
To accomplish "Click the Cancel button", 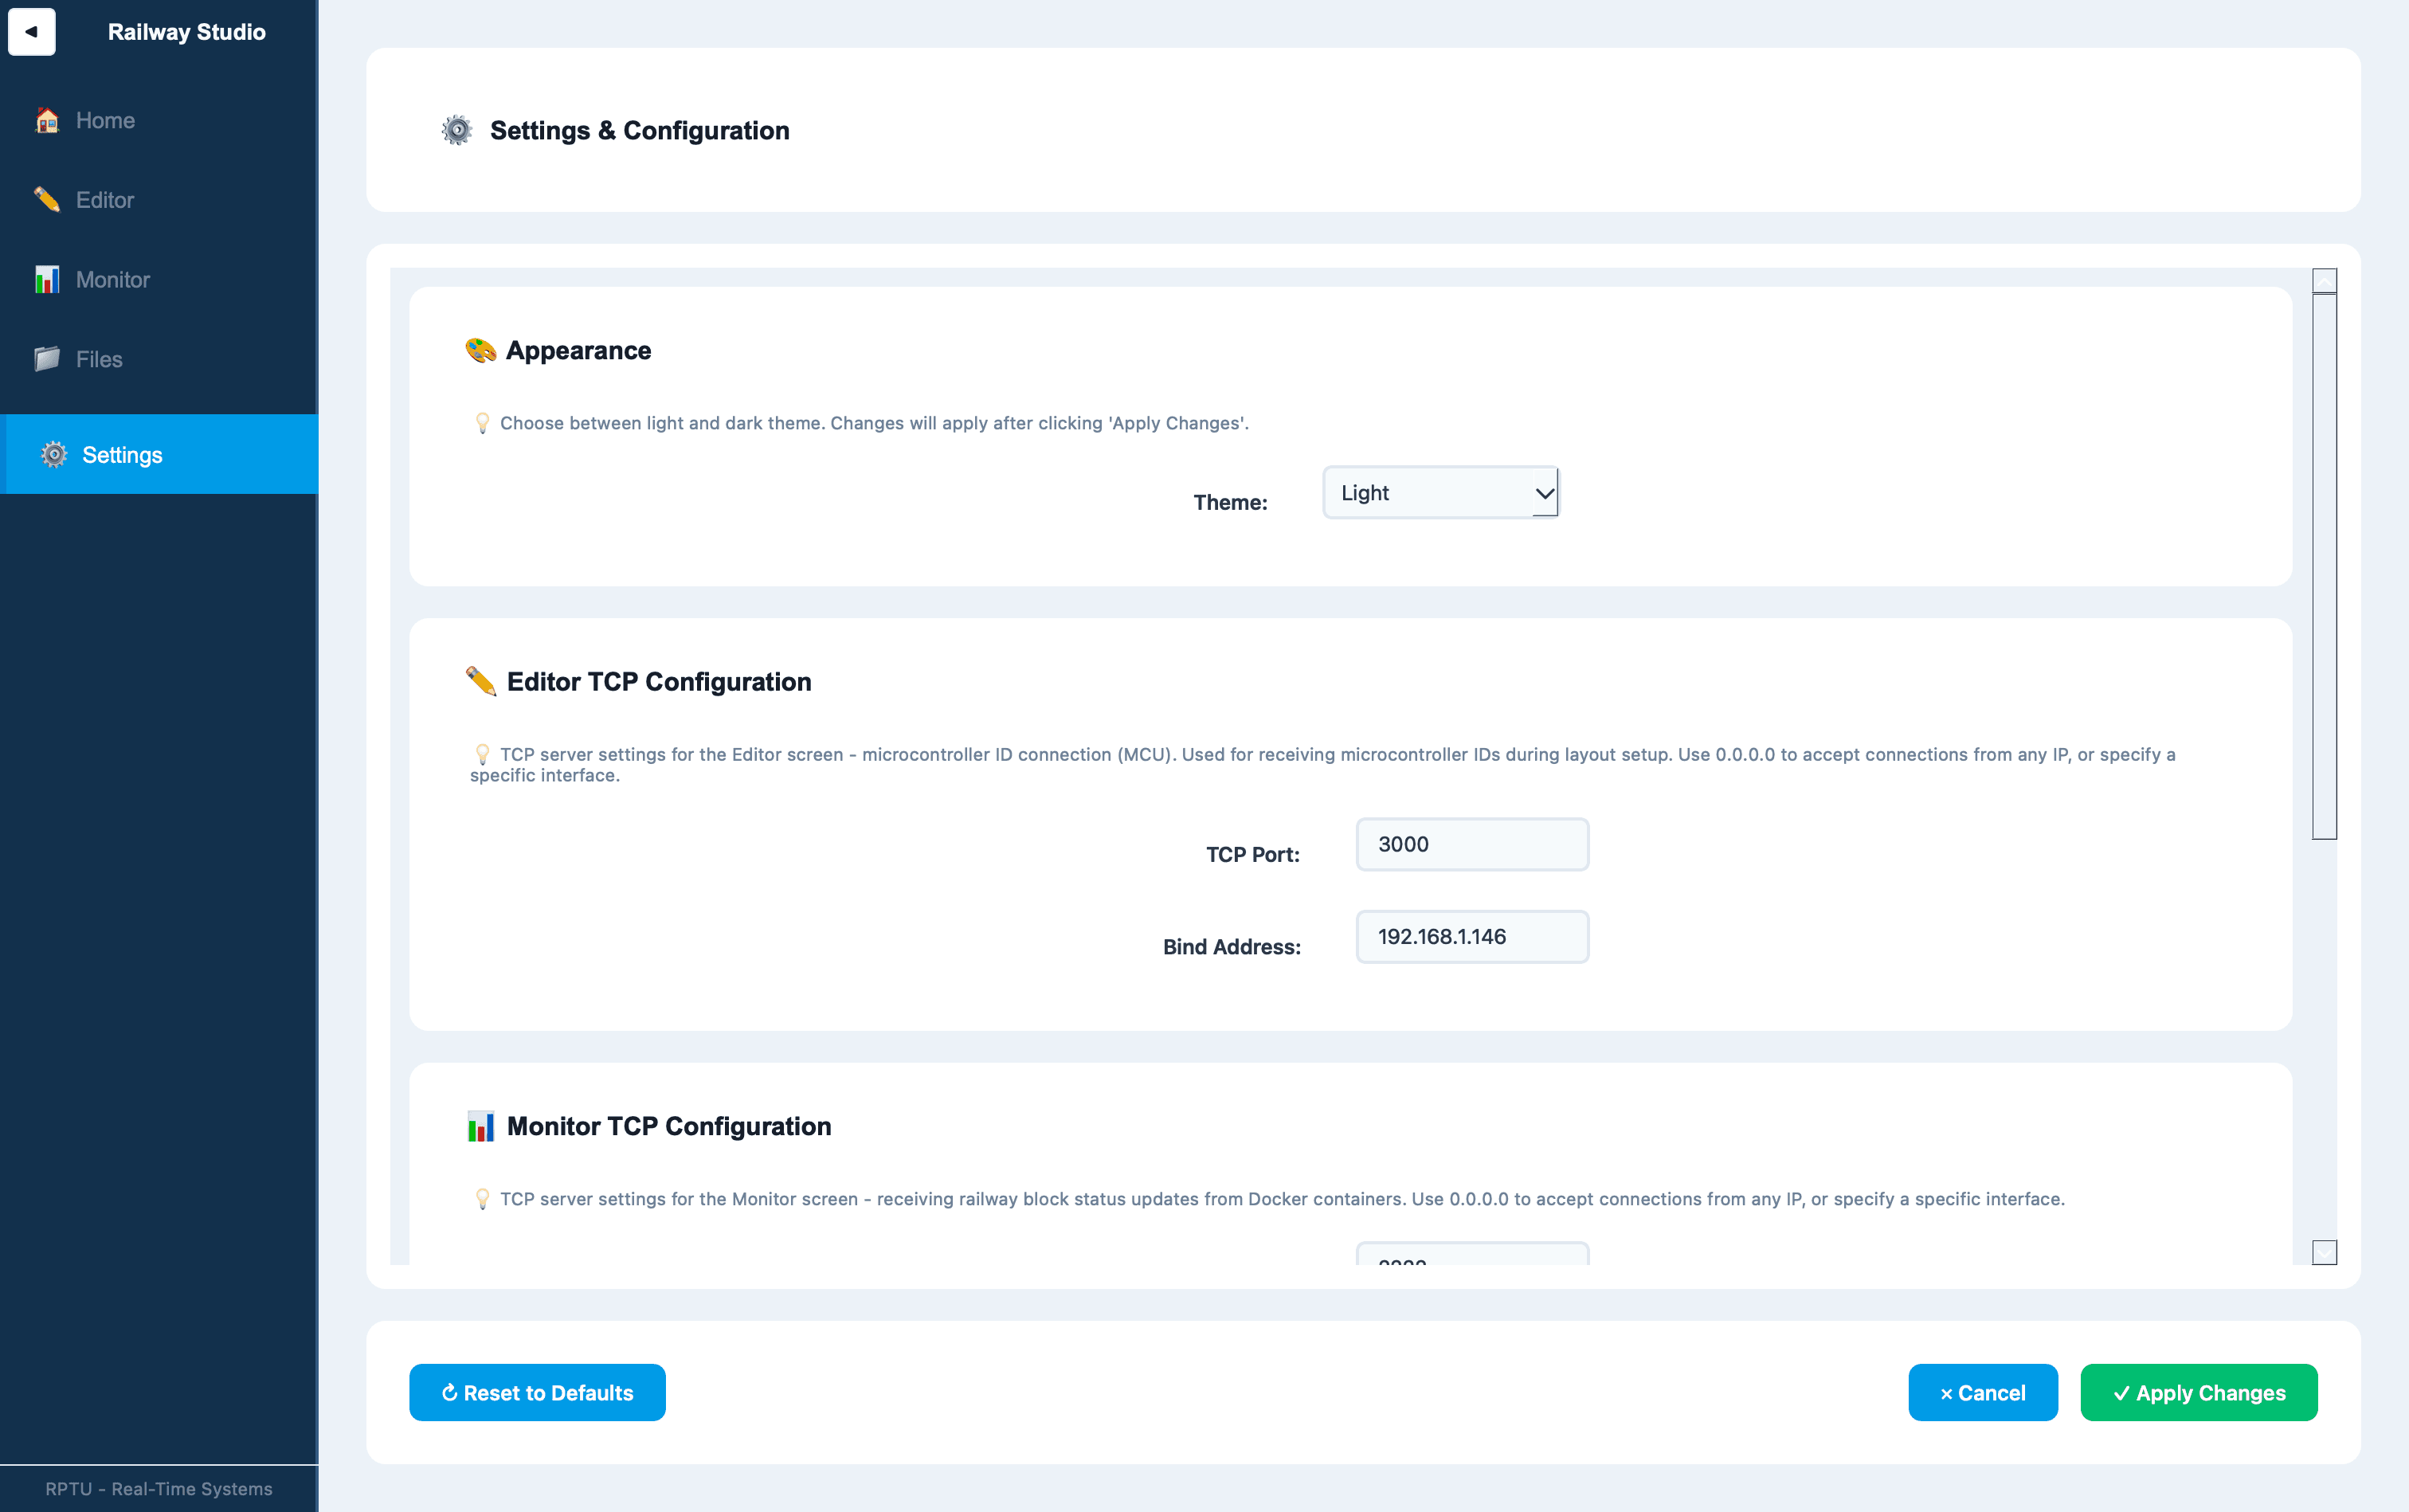I will [x=1982, y=1392].
